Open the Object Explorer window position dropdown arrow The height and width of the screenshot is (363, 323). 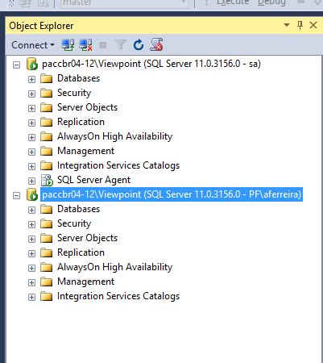pos(287,25)
